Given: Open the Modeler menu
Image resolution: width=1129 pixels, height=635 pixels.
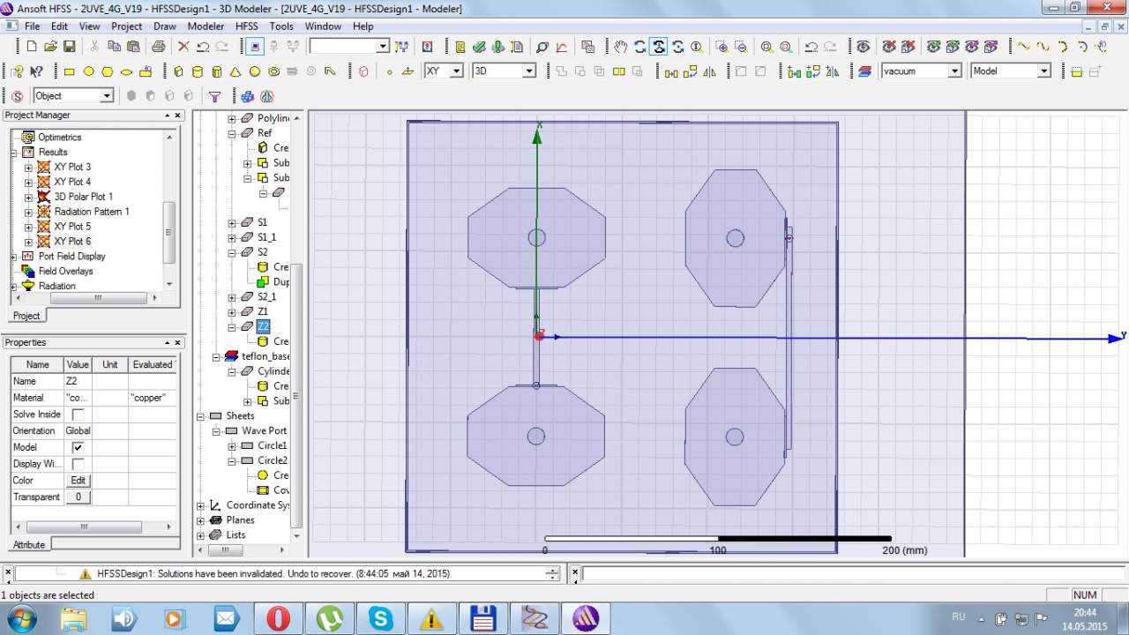Looking at the screenshot, I should point(206,26).
